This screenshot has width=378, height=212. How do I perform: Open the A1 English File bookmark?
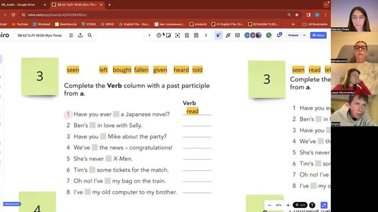[227, 24]
